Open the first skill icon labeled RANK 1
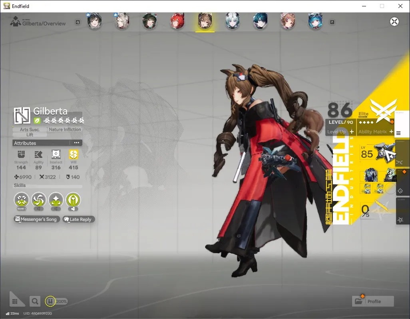The width and height of the screenshot is (410, 319). [22, 200]
